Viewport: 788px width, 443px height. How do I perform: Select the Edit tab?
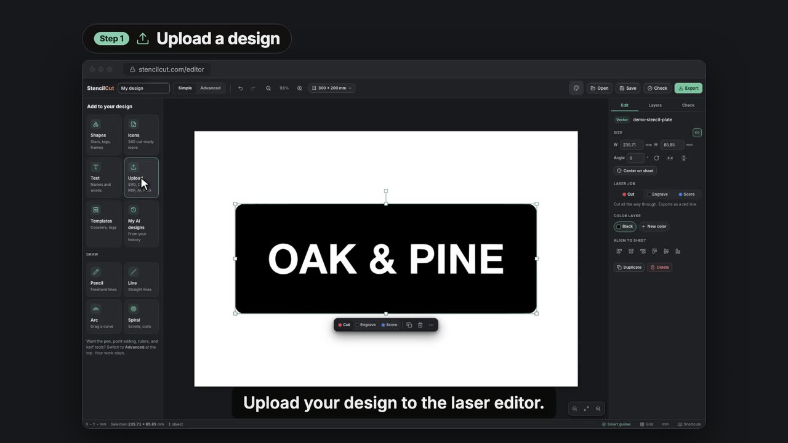coord(624,105)
